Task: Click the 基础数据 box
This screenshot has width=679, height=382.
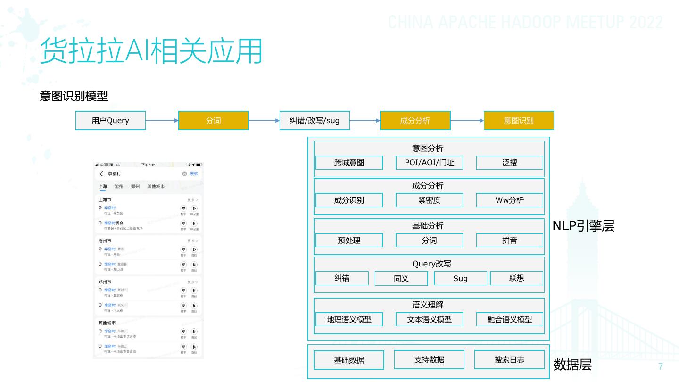Action: pos(349,360)
